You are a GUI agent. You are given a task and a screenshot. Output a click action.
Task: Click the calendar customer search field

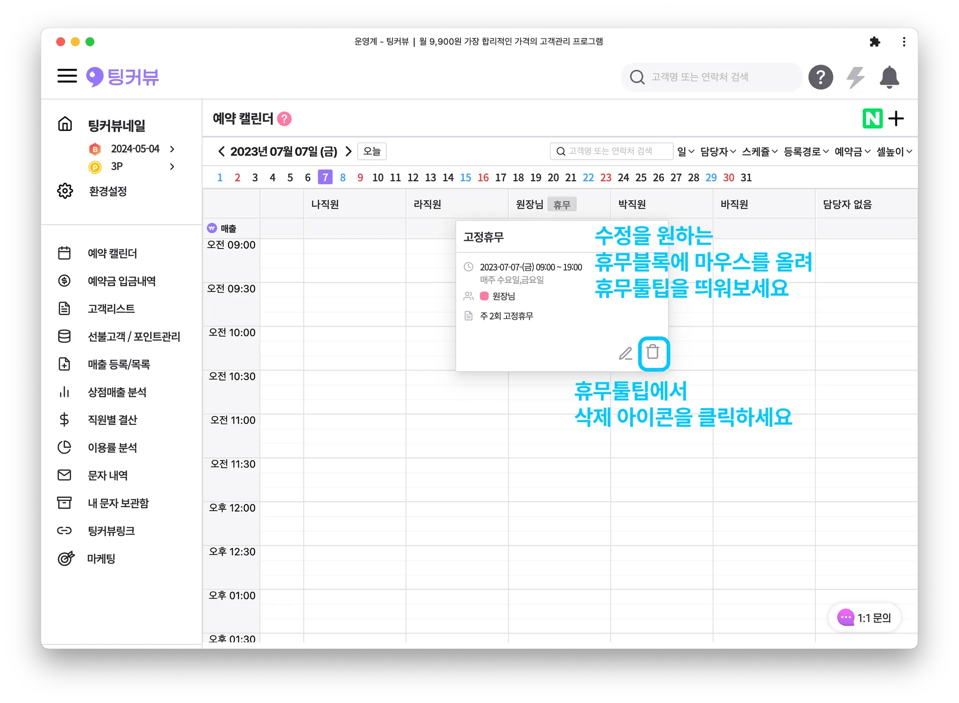(611, 151)
